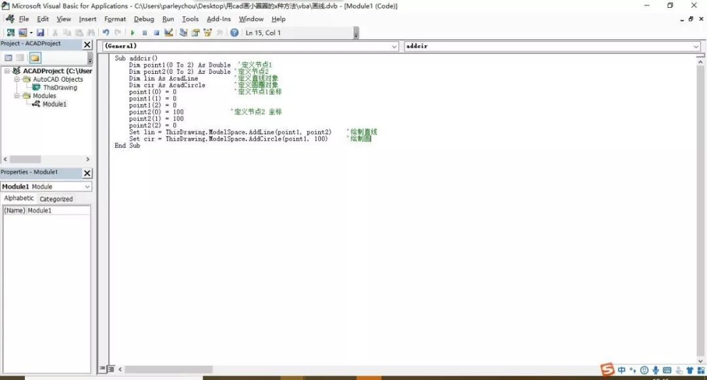Open Find with the binoculars icon

pos(91,33)
